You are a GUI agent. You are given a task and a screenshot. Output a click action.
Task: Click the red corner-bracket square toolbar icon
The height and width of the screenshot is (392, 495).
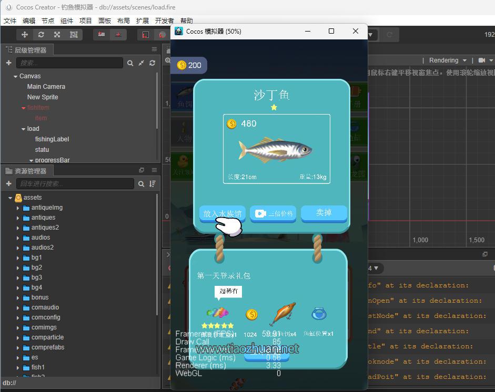coord(146,35)
